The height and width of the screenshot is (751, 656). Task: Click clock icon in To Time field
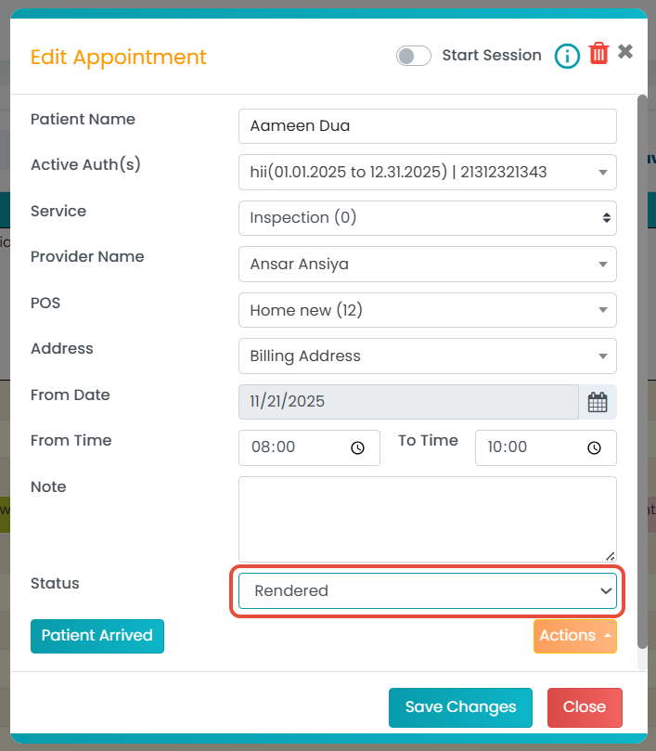594,447
